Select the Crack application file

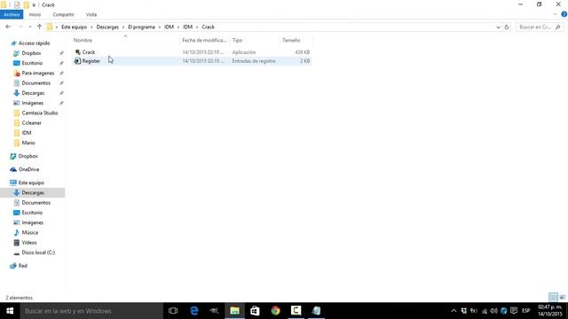(x=89, y=52)
